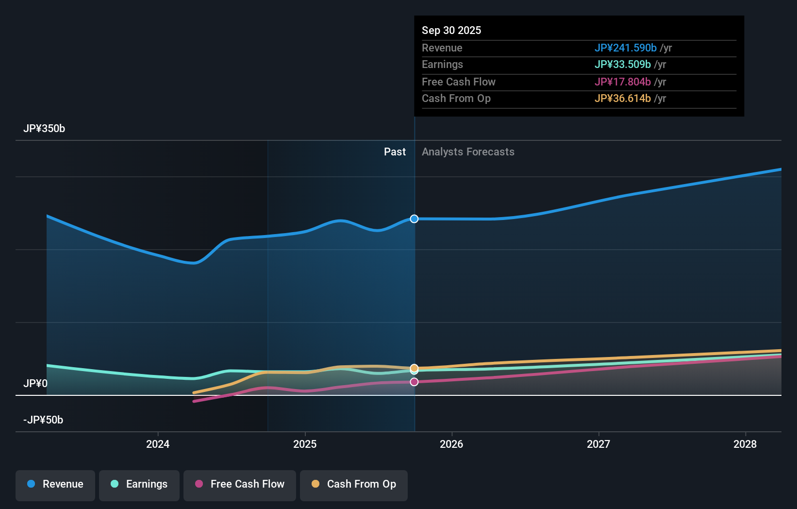
Task: Click the JP¥241.590b Revenue value link
Action: pyautogui.click(x=626, y=48)
